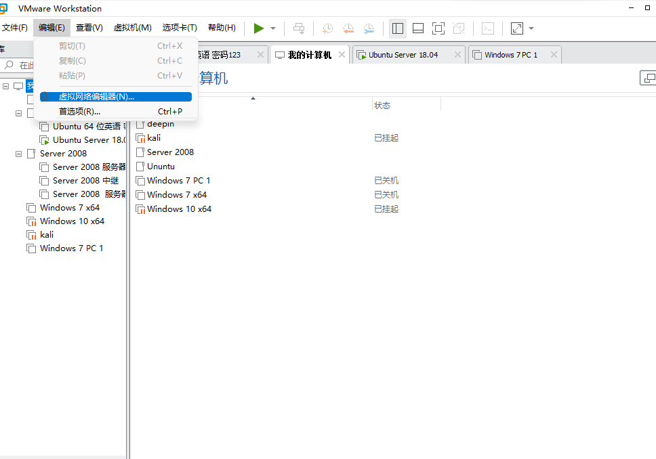Collapse the Server 2008 folder in library
The image size is (656, 459).
[18, 154]
